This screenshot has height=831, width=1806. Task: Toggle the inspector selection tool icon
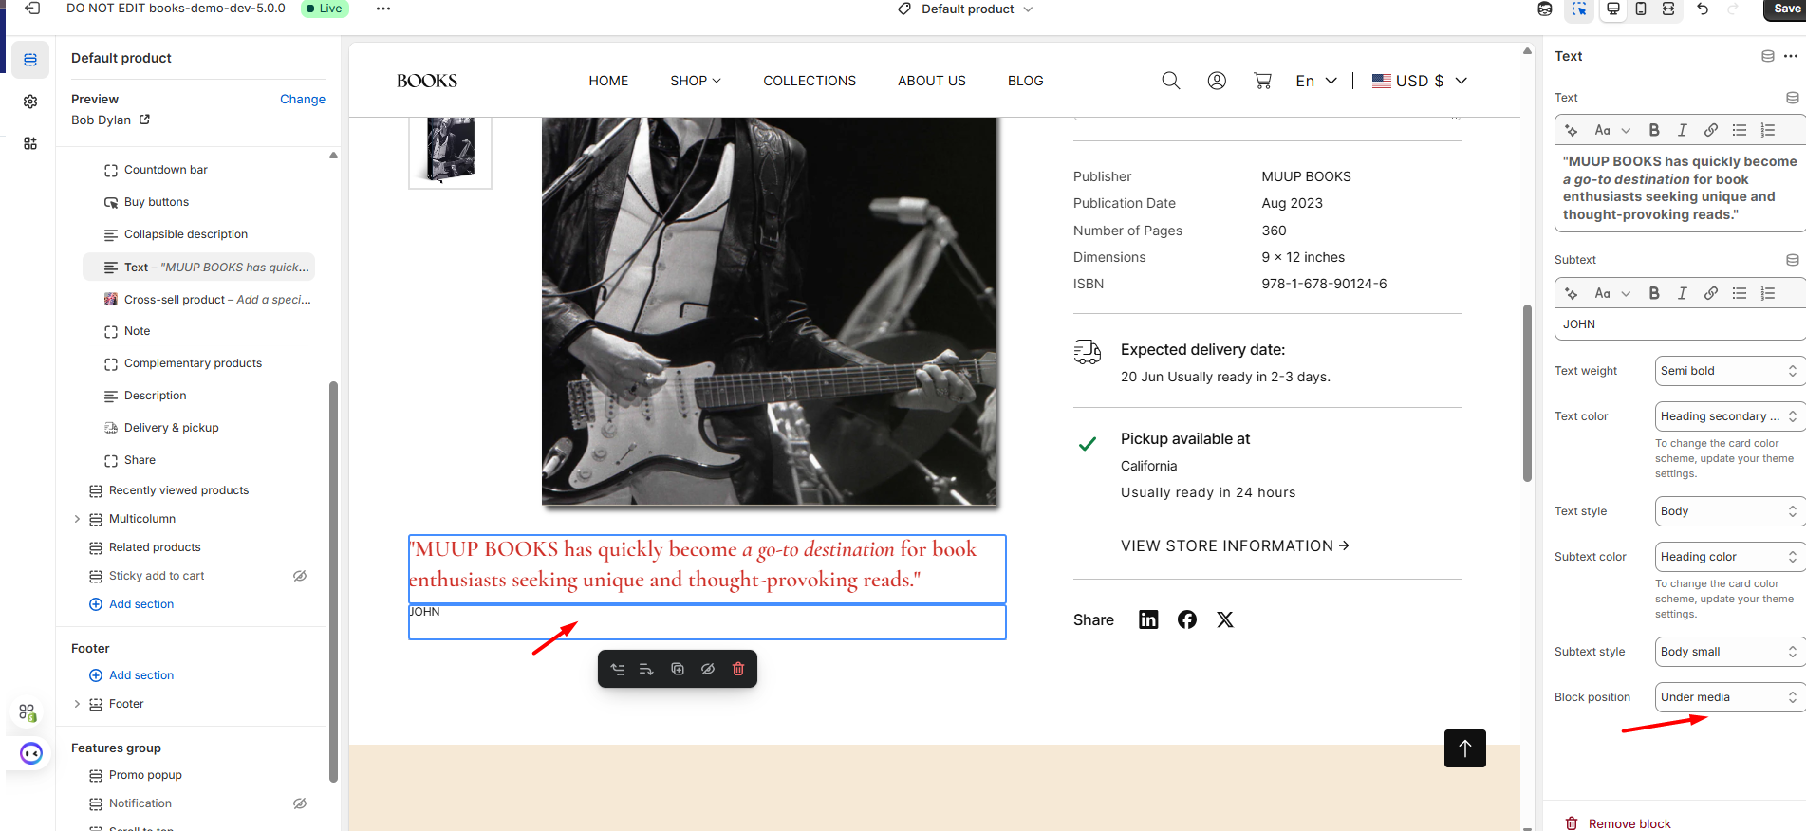click(1579, 9)
